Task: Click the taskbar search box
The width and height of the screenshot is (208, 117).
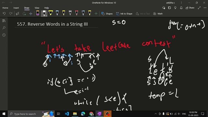Action: [x=31, y=114]
